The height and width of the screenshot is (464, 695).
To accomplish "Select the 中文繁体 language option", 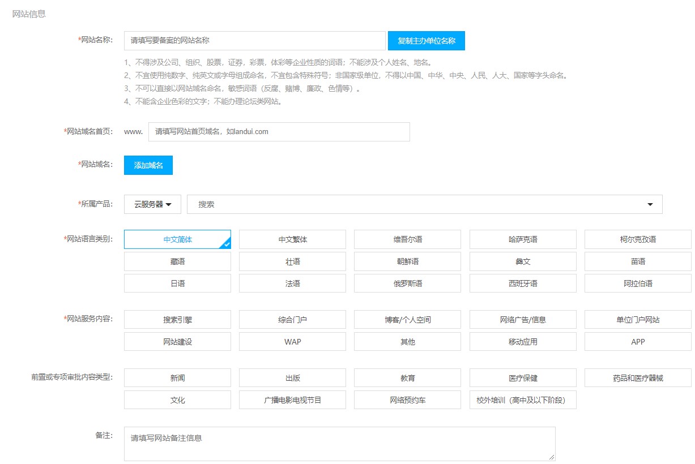I will pos(292,239).
